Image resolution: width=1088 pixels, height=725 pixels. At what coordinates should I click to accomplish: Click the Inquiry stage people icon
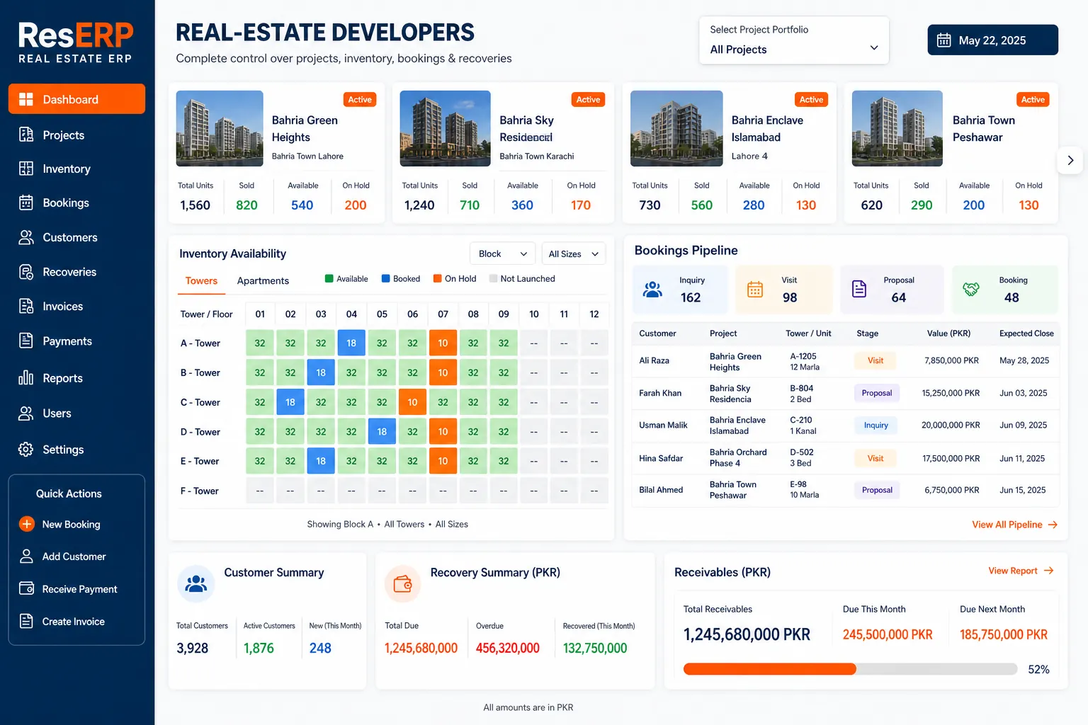[652, 289]
